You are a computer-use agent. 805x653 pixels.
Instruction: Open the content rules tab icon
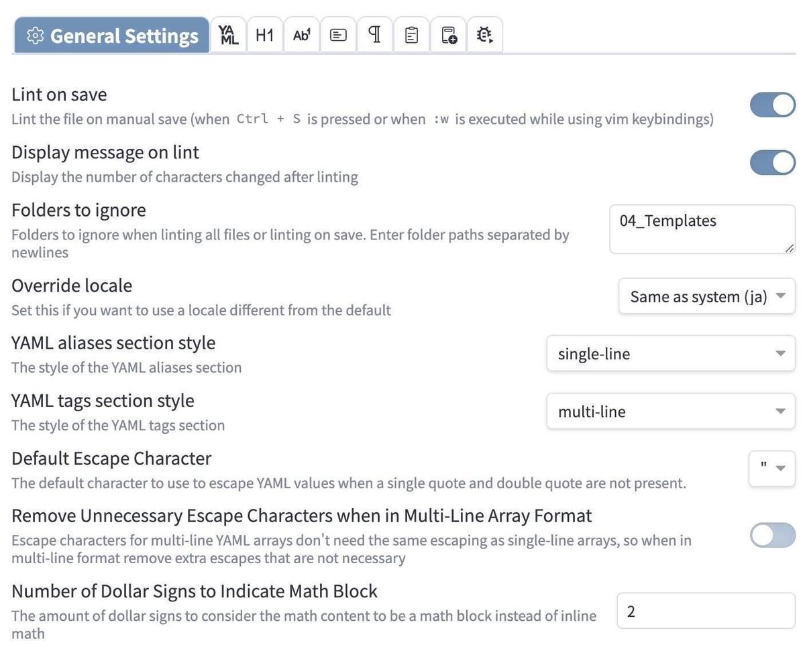(339, 36)
